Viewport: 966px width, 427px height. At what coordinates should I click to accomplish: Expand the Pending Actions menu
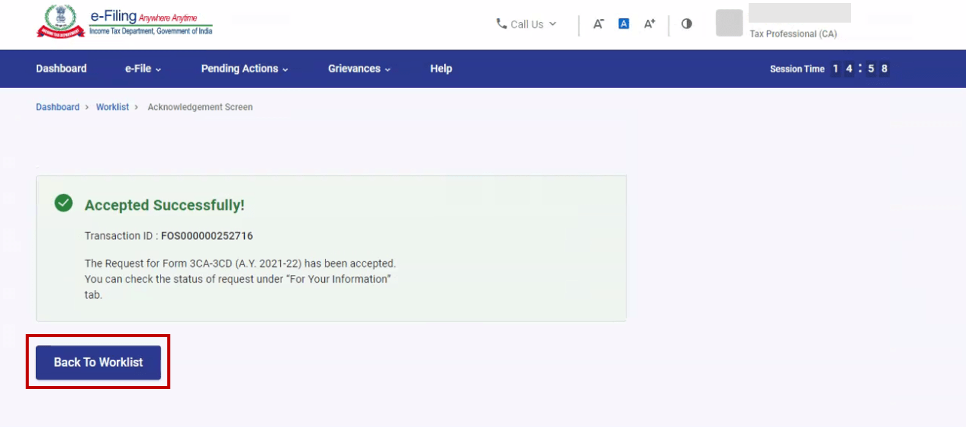click(244, 68)
